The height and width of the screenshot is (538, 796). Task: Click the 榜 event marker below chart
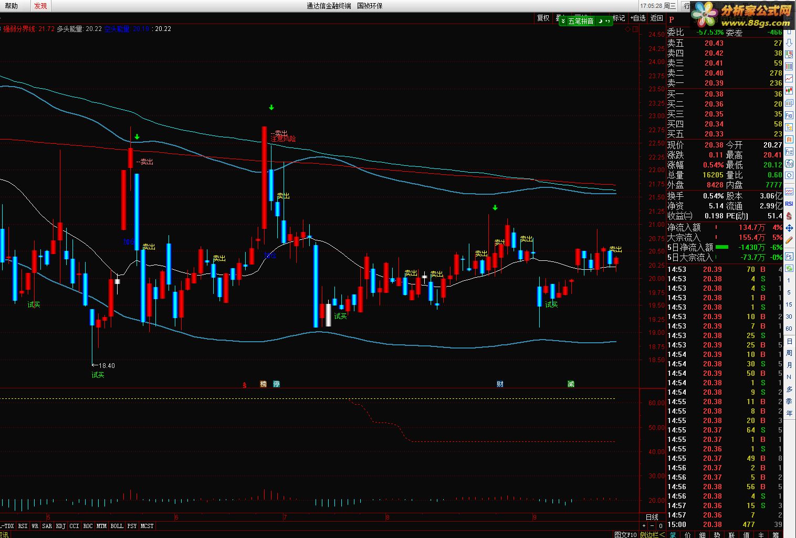tap(263, 384)
